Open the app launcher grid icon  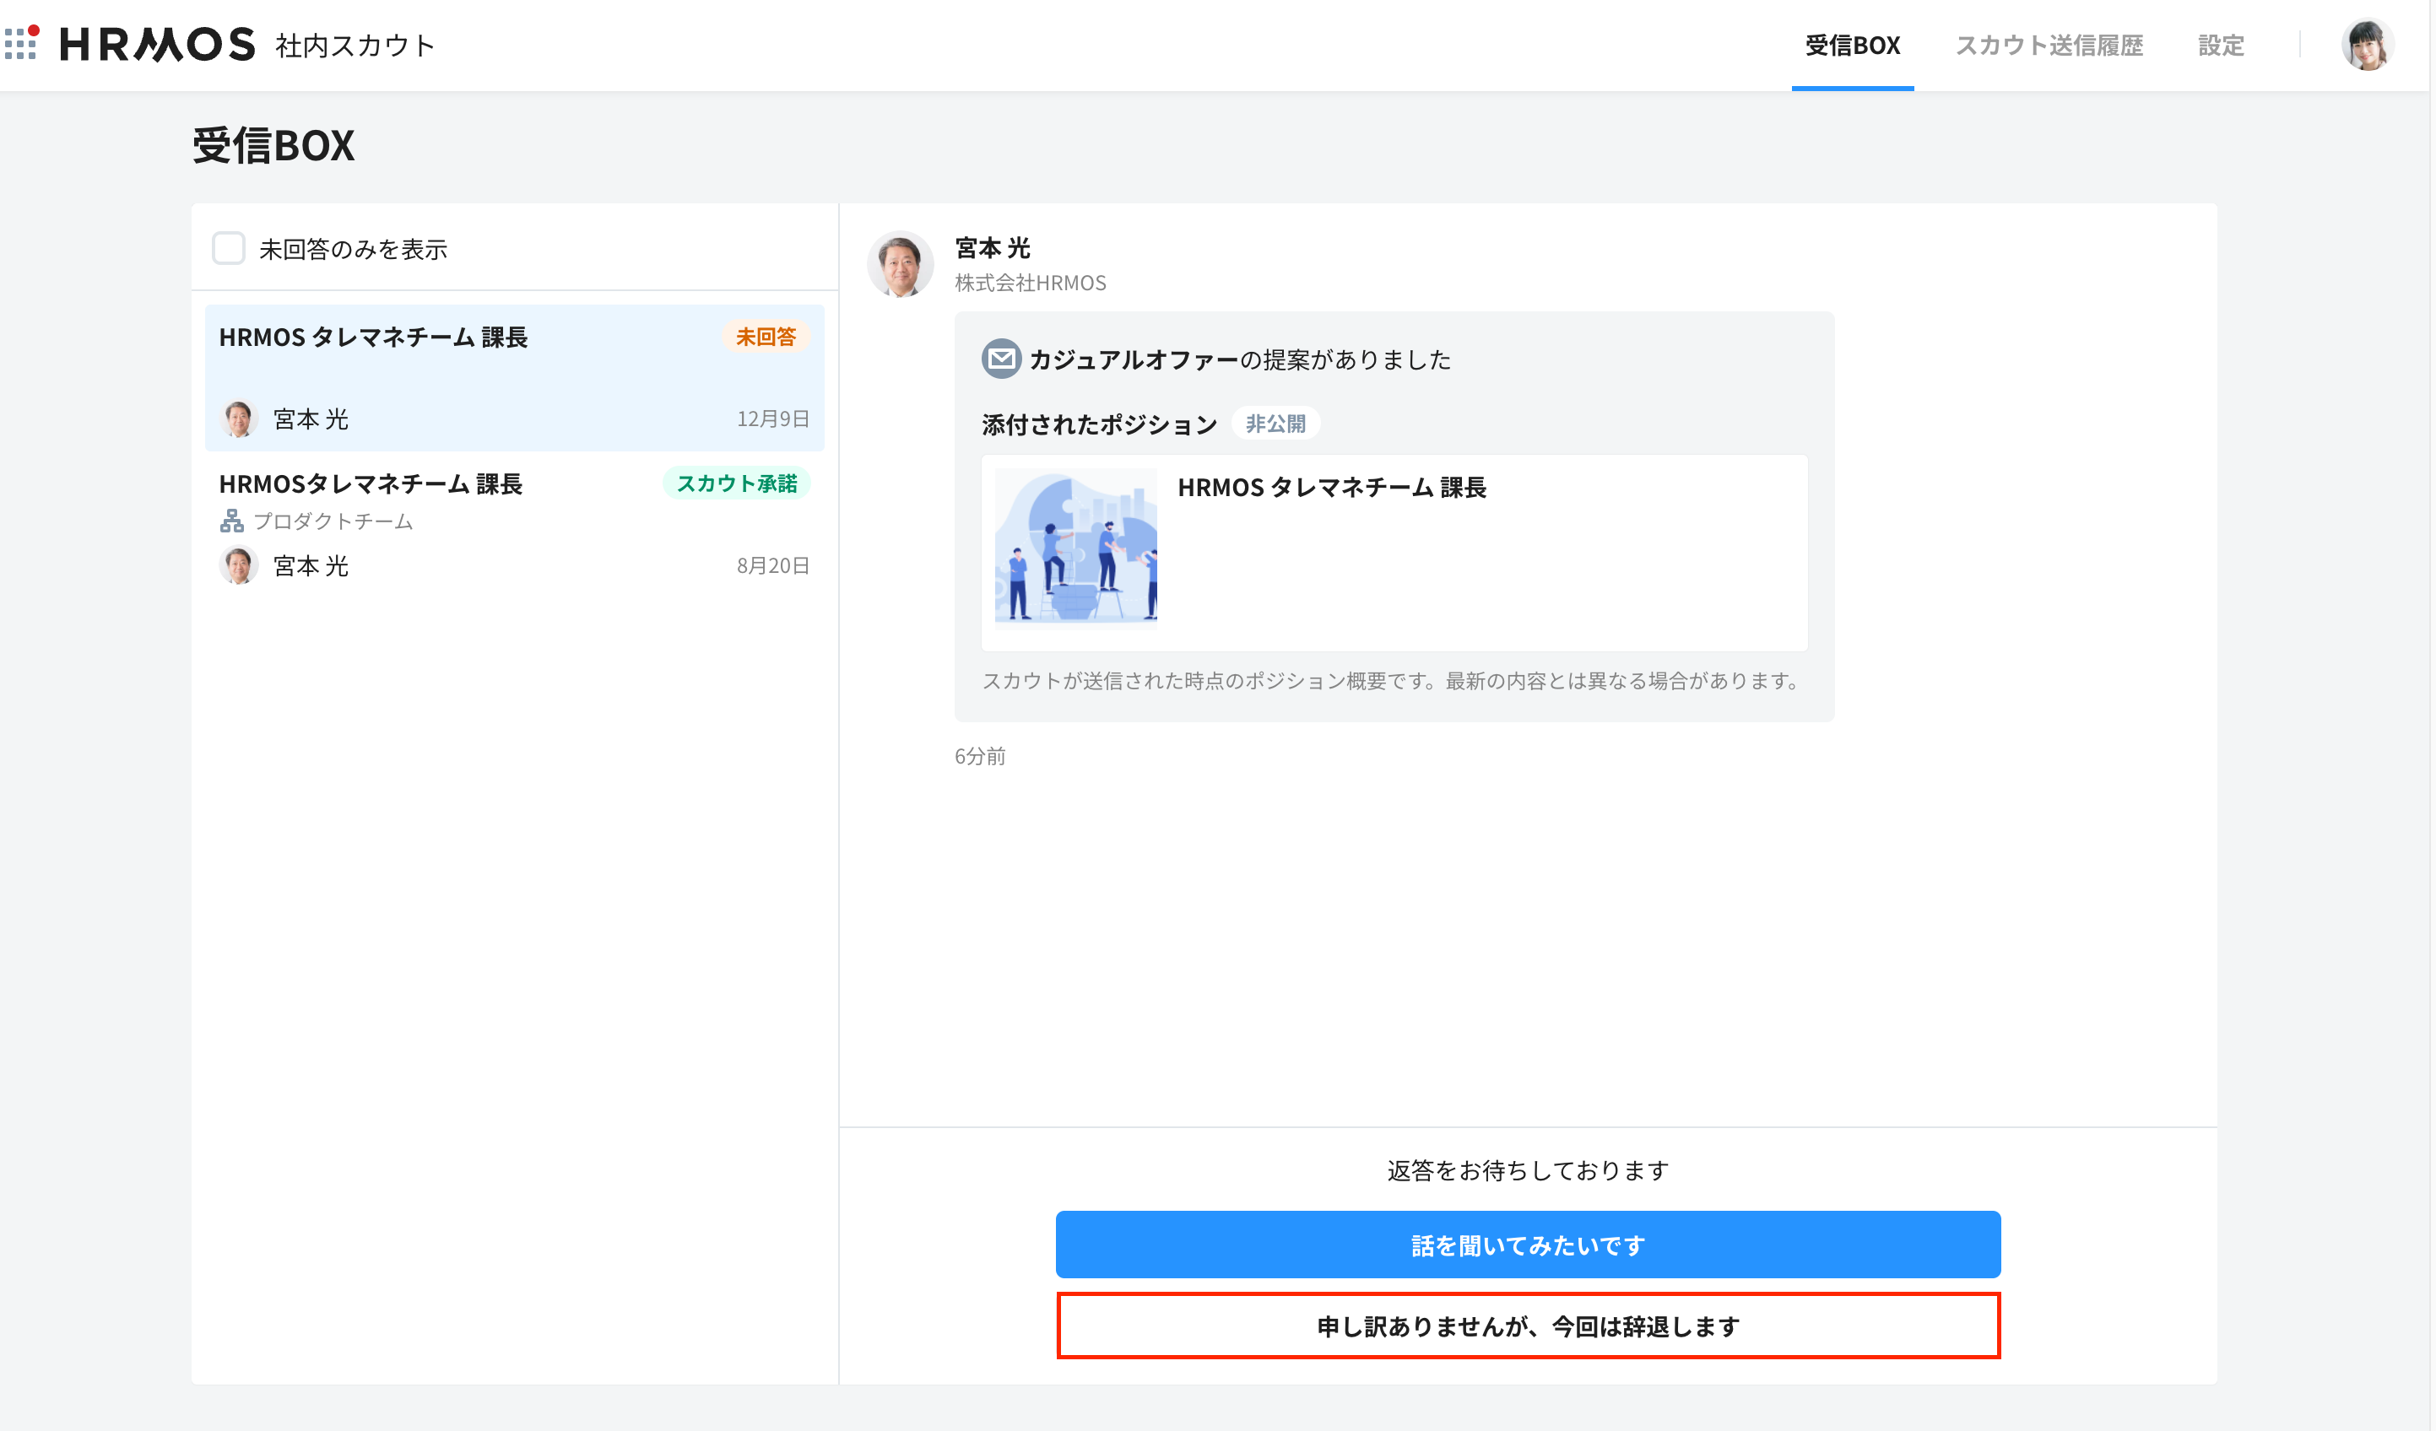tap(21, 42)
